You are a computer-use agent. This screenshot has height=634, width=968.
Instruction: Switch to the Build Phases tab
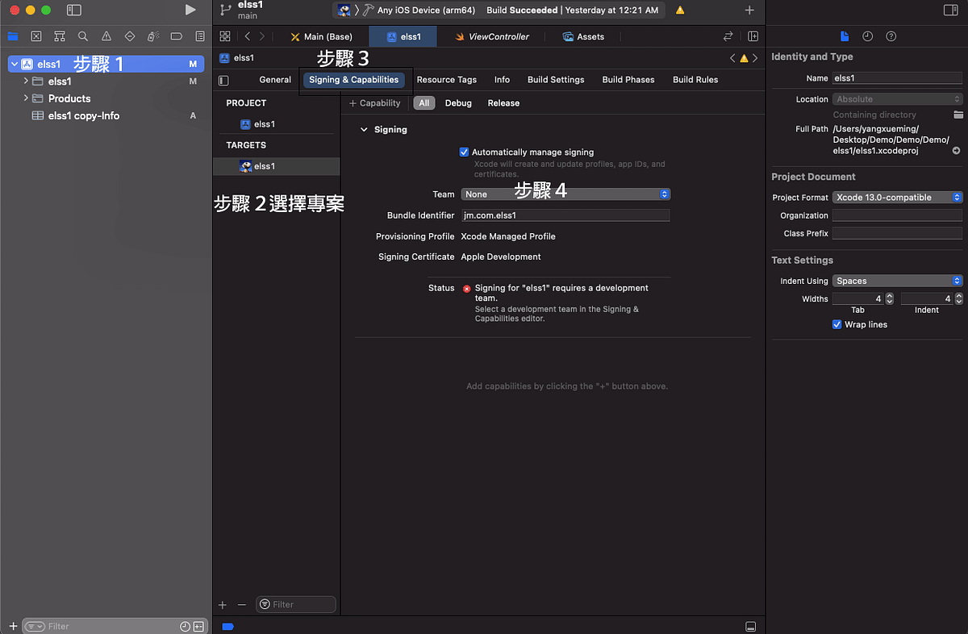tap(628, 79)
